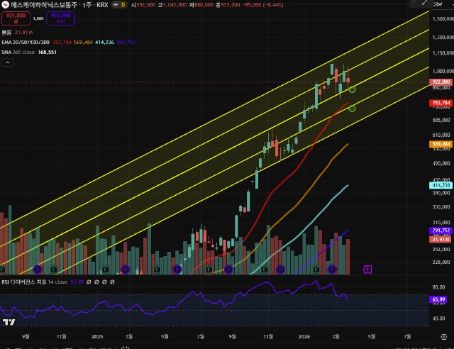This screenshot has height=349, width=454.
Task: Click the red 783,784 price axis tag
Action: pyautogui.click(x=441, y=103)
